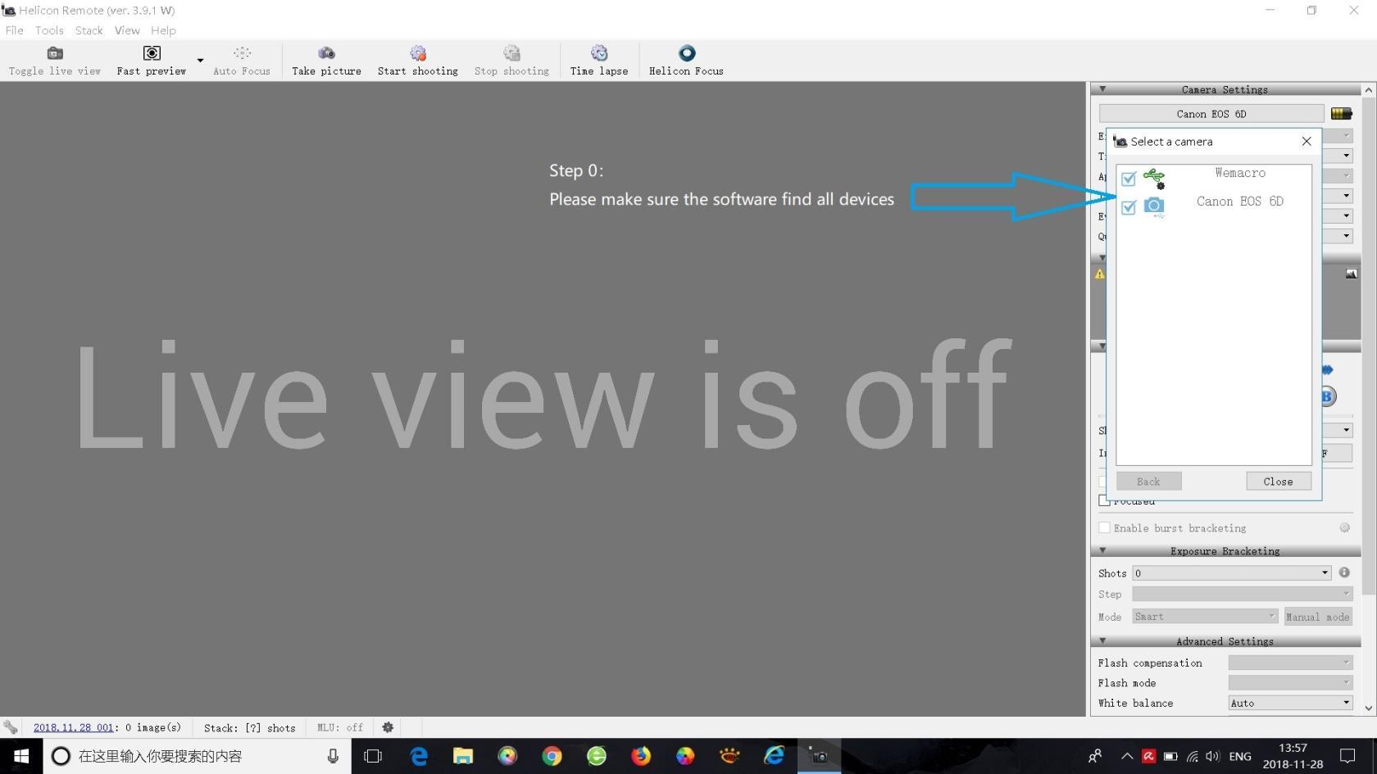The width and height of the screenshot is (1377, 774).
Task: Click the Toggle live view icon
Action: coord(55,54)
